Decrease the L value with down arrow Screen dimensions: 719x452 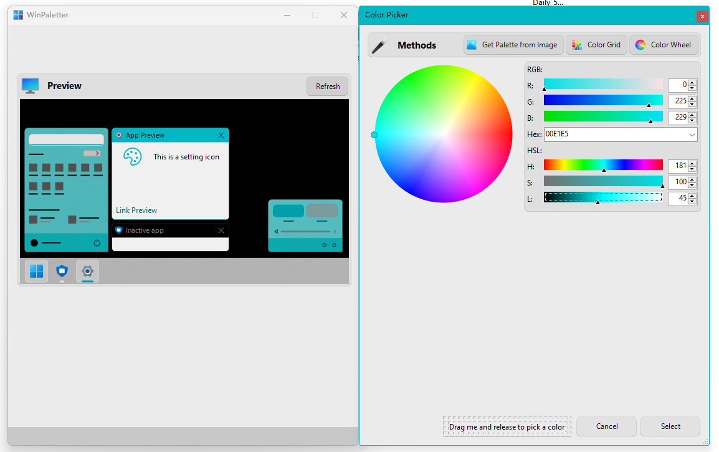[692, 202]
